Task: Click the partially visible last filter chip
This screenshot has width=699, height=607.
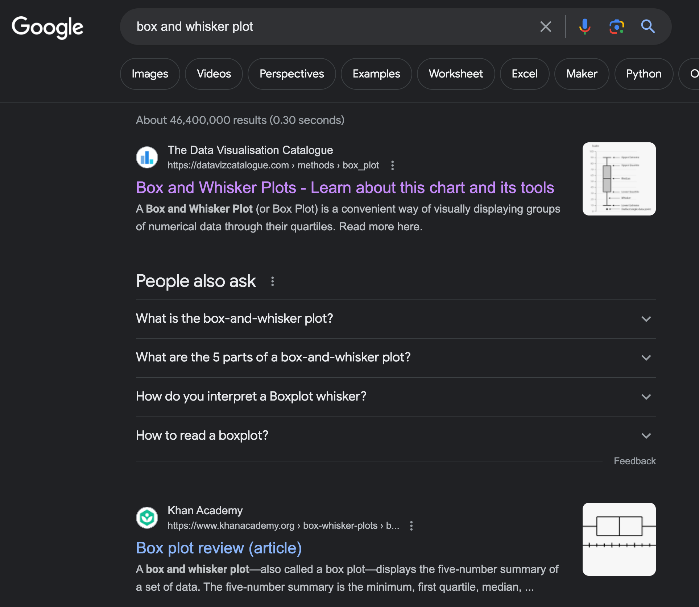Action: (689, 74)
